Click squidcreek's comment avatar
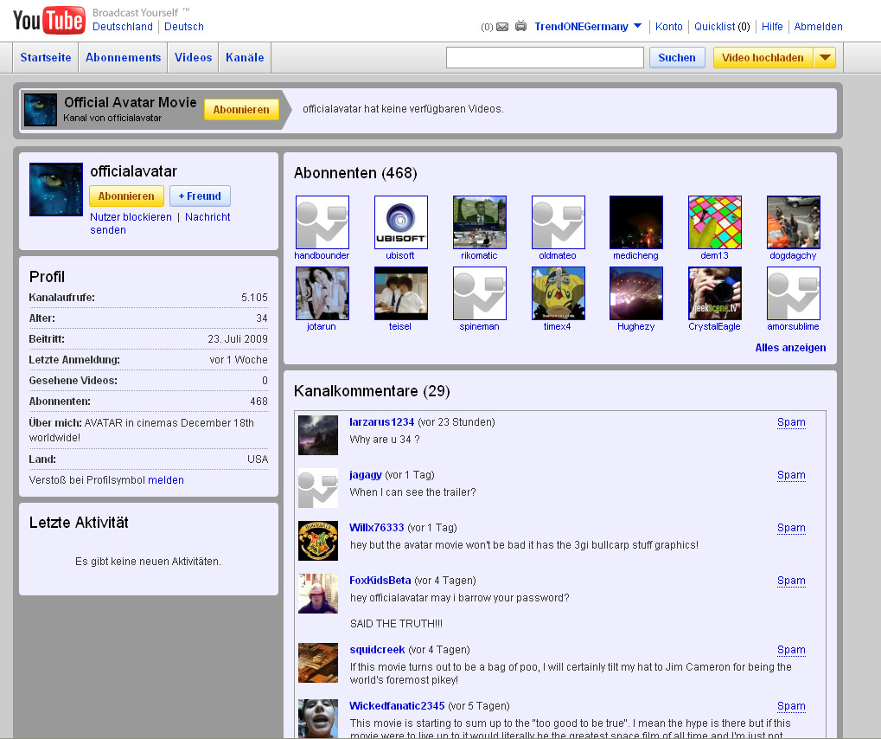881x739 pixels. pyautogui.click(x=318, y=663)
